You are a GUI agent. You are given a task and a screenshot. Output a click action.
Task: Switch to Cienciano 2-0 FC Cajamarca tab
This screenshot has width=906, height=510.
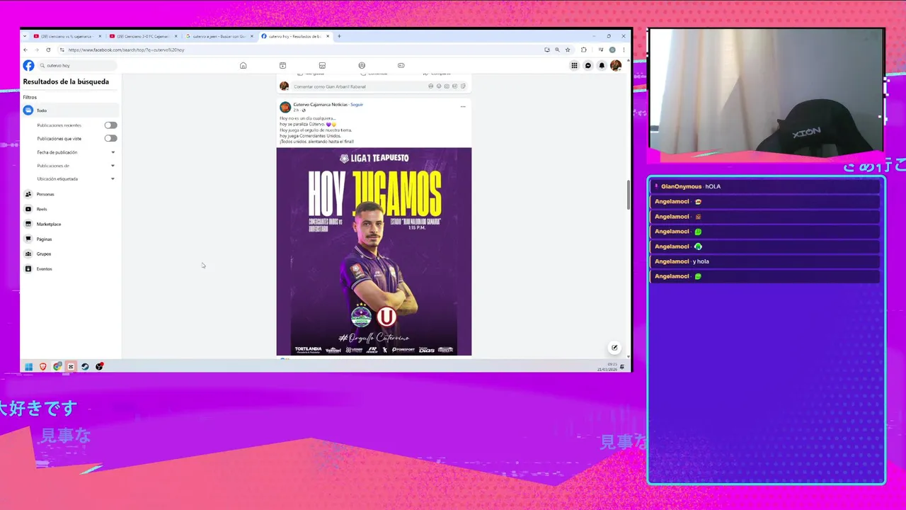[142, 36]
